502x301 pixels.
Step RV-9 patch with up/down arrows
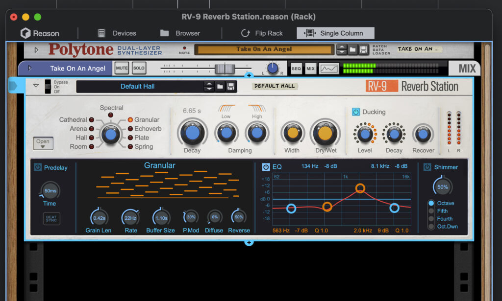coord(209,86)
